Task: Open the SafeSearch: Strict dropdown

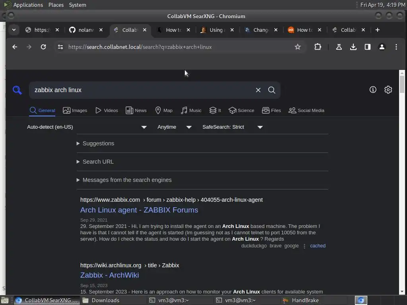Action: (x=233, y=127)
